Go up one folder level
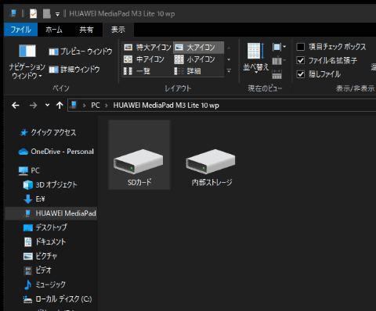This screenshot has width=376, height=311. pos(60,105)
